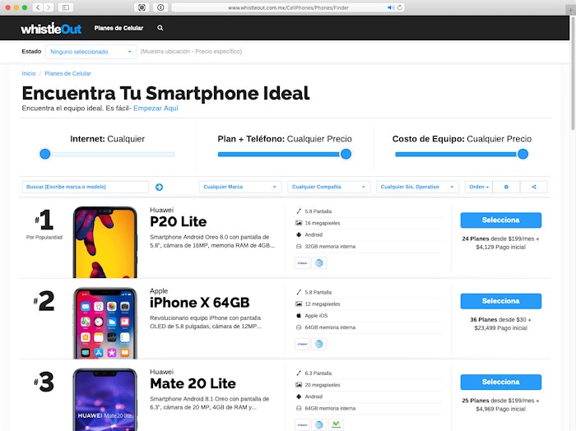The width and height of the screenshot is (576, 431).
Task: Click the AT&T carrier icon under Mate 20 Lite
Action: tap(319, 424)
